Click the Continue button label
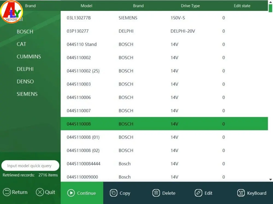The image size is (273, 204). tap(86, 193)
